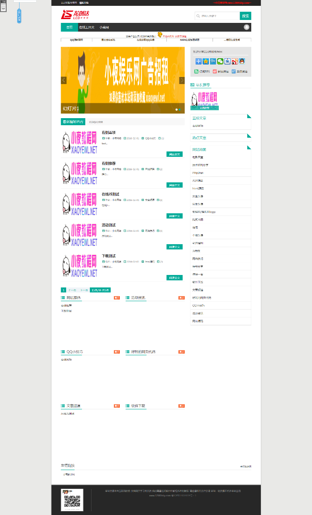Image resolution: width=312 pixels, height=515 pixels.
Task: Open the 小夜网 navigation item
Action: [104, 27]
